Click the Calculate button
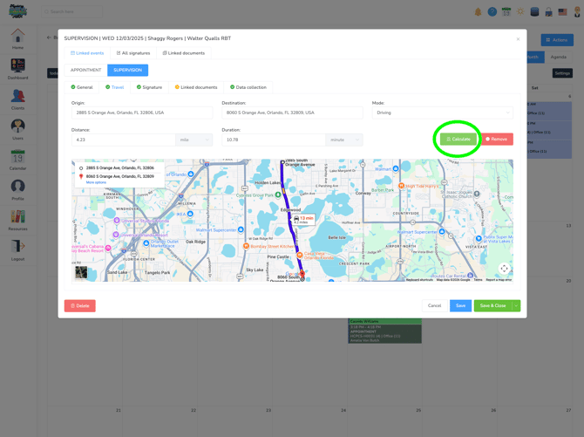 click(458, 139)
